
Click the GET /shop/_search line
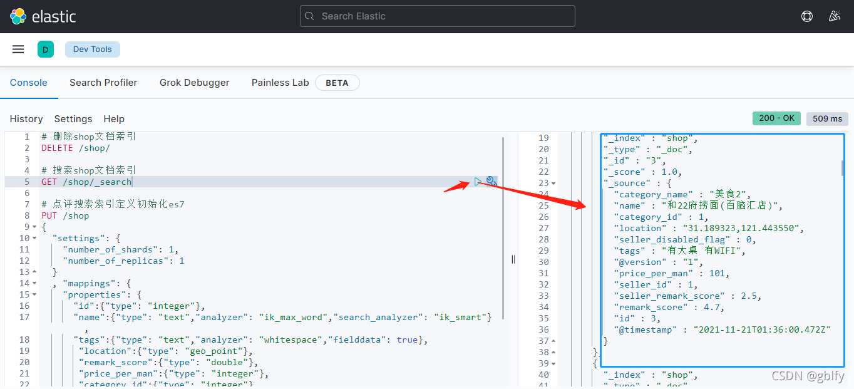[x=86, y=182]
